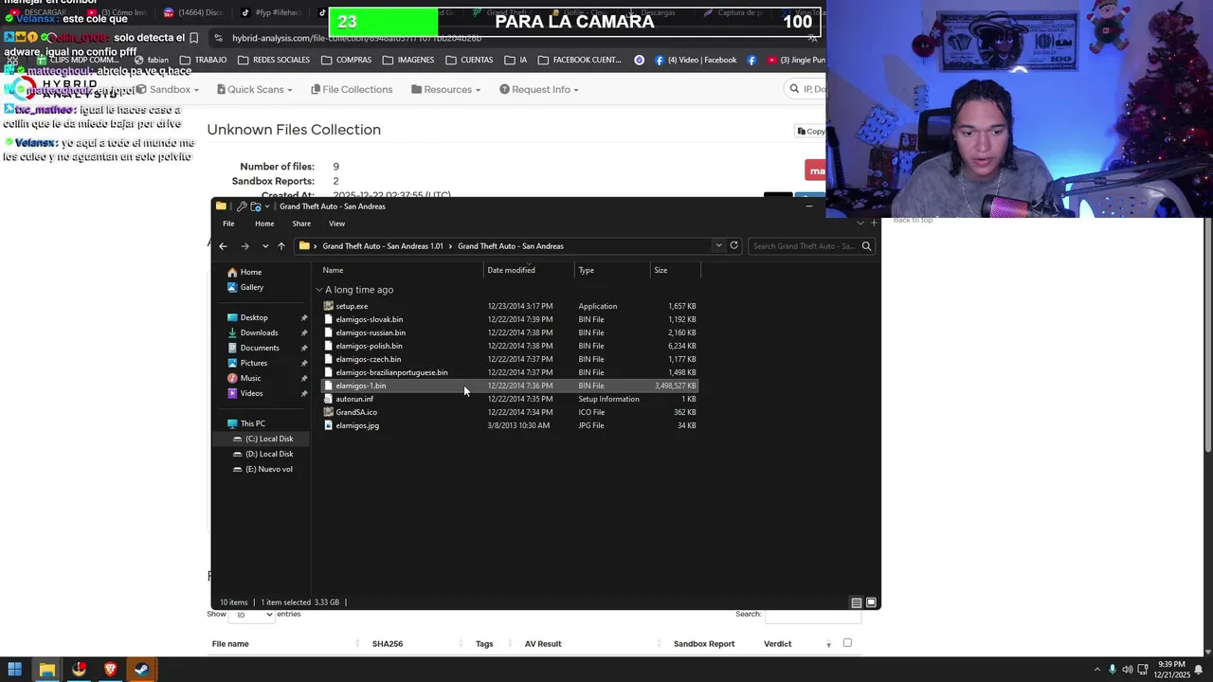1213x682 pixels.
Task: Open File Explorer from taskbar
Action: [46, 670]
